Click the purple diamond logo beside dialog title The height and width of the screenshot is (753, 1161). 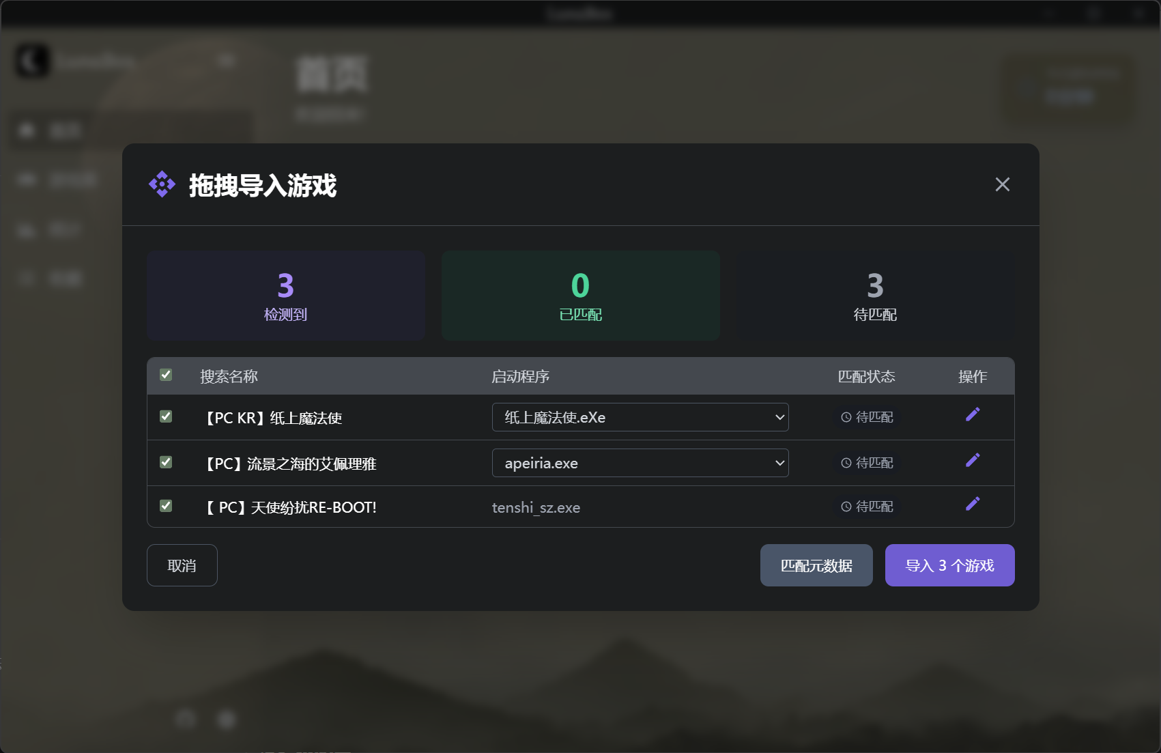(x=162, y=184)
